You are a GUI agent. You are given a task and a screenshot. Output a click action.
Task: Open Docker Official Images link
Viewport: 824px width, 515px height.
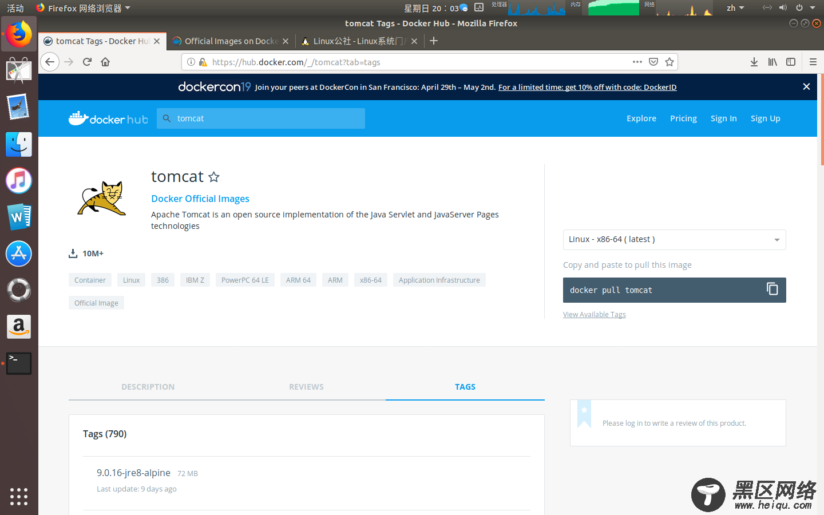pos(200,199)
